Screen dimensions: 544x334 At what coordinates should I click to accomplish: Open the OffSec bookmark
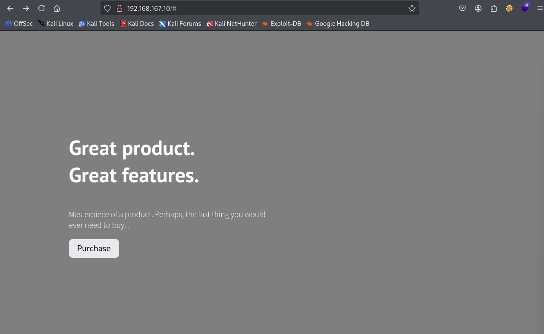click(x=19, y=24)
